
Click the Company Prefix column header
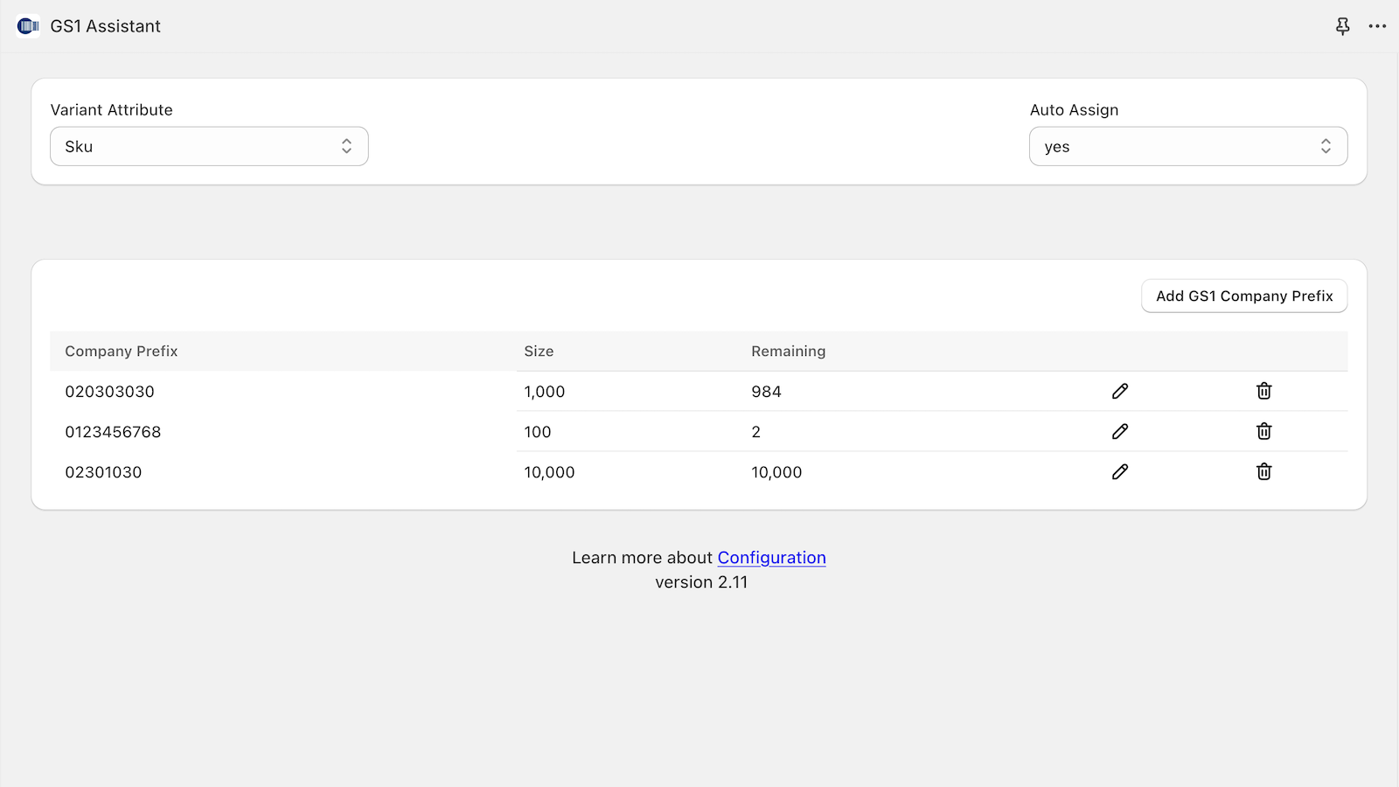122,351
